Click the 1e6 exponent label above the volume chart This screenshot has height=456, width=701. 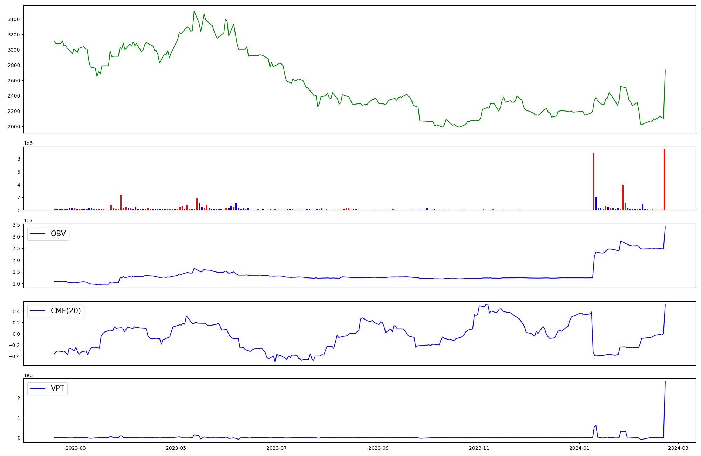[28, 143]
